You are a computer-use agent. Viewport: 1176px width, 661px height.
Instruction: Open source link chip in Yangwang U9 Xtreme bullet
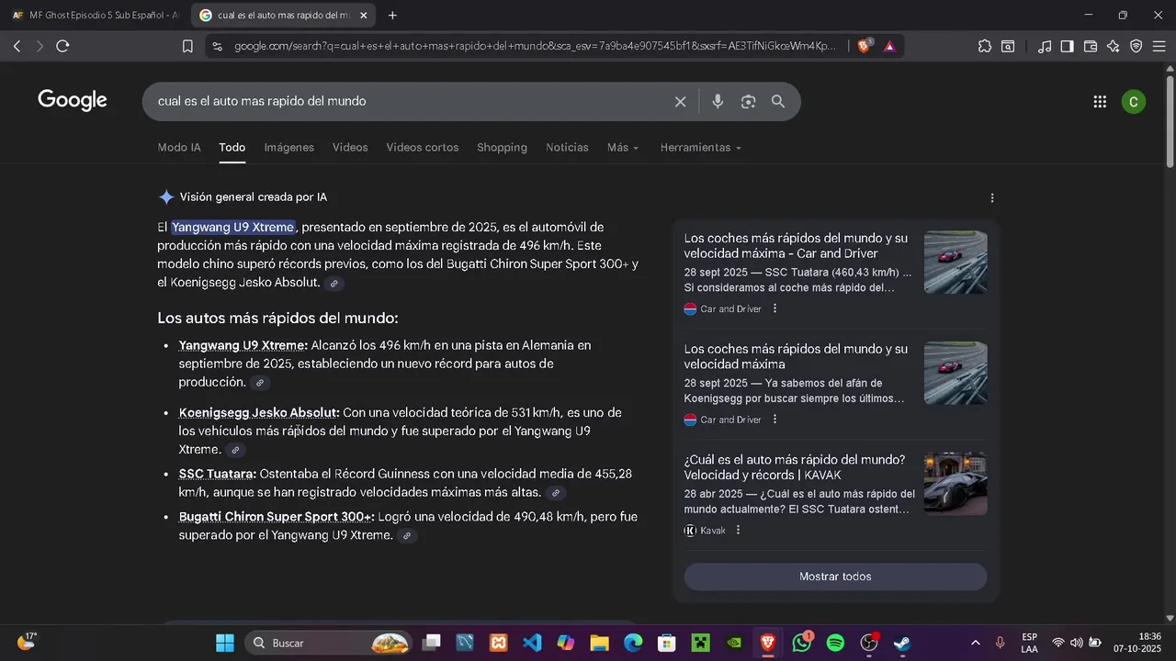pos(260,383)
